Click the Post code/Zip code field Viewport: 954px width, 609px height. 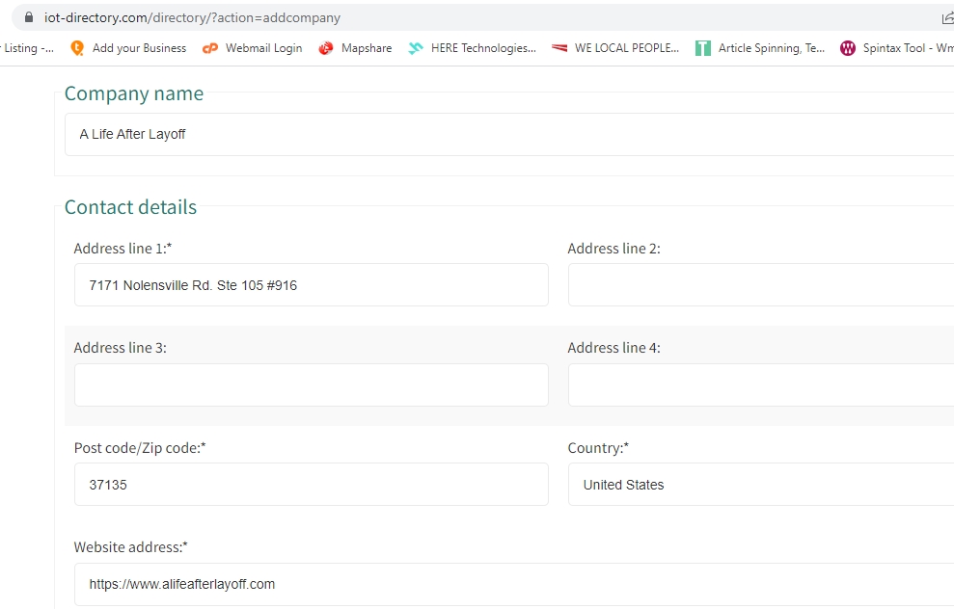click(x=311, y=485)
